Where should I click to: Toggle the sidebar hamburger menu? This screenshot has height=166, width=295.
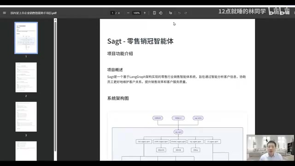pyautogui.click(x=4, y=13)
